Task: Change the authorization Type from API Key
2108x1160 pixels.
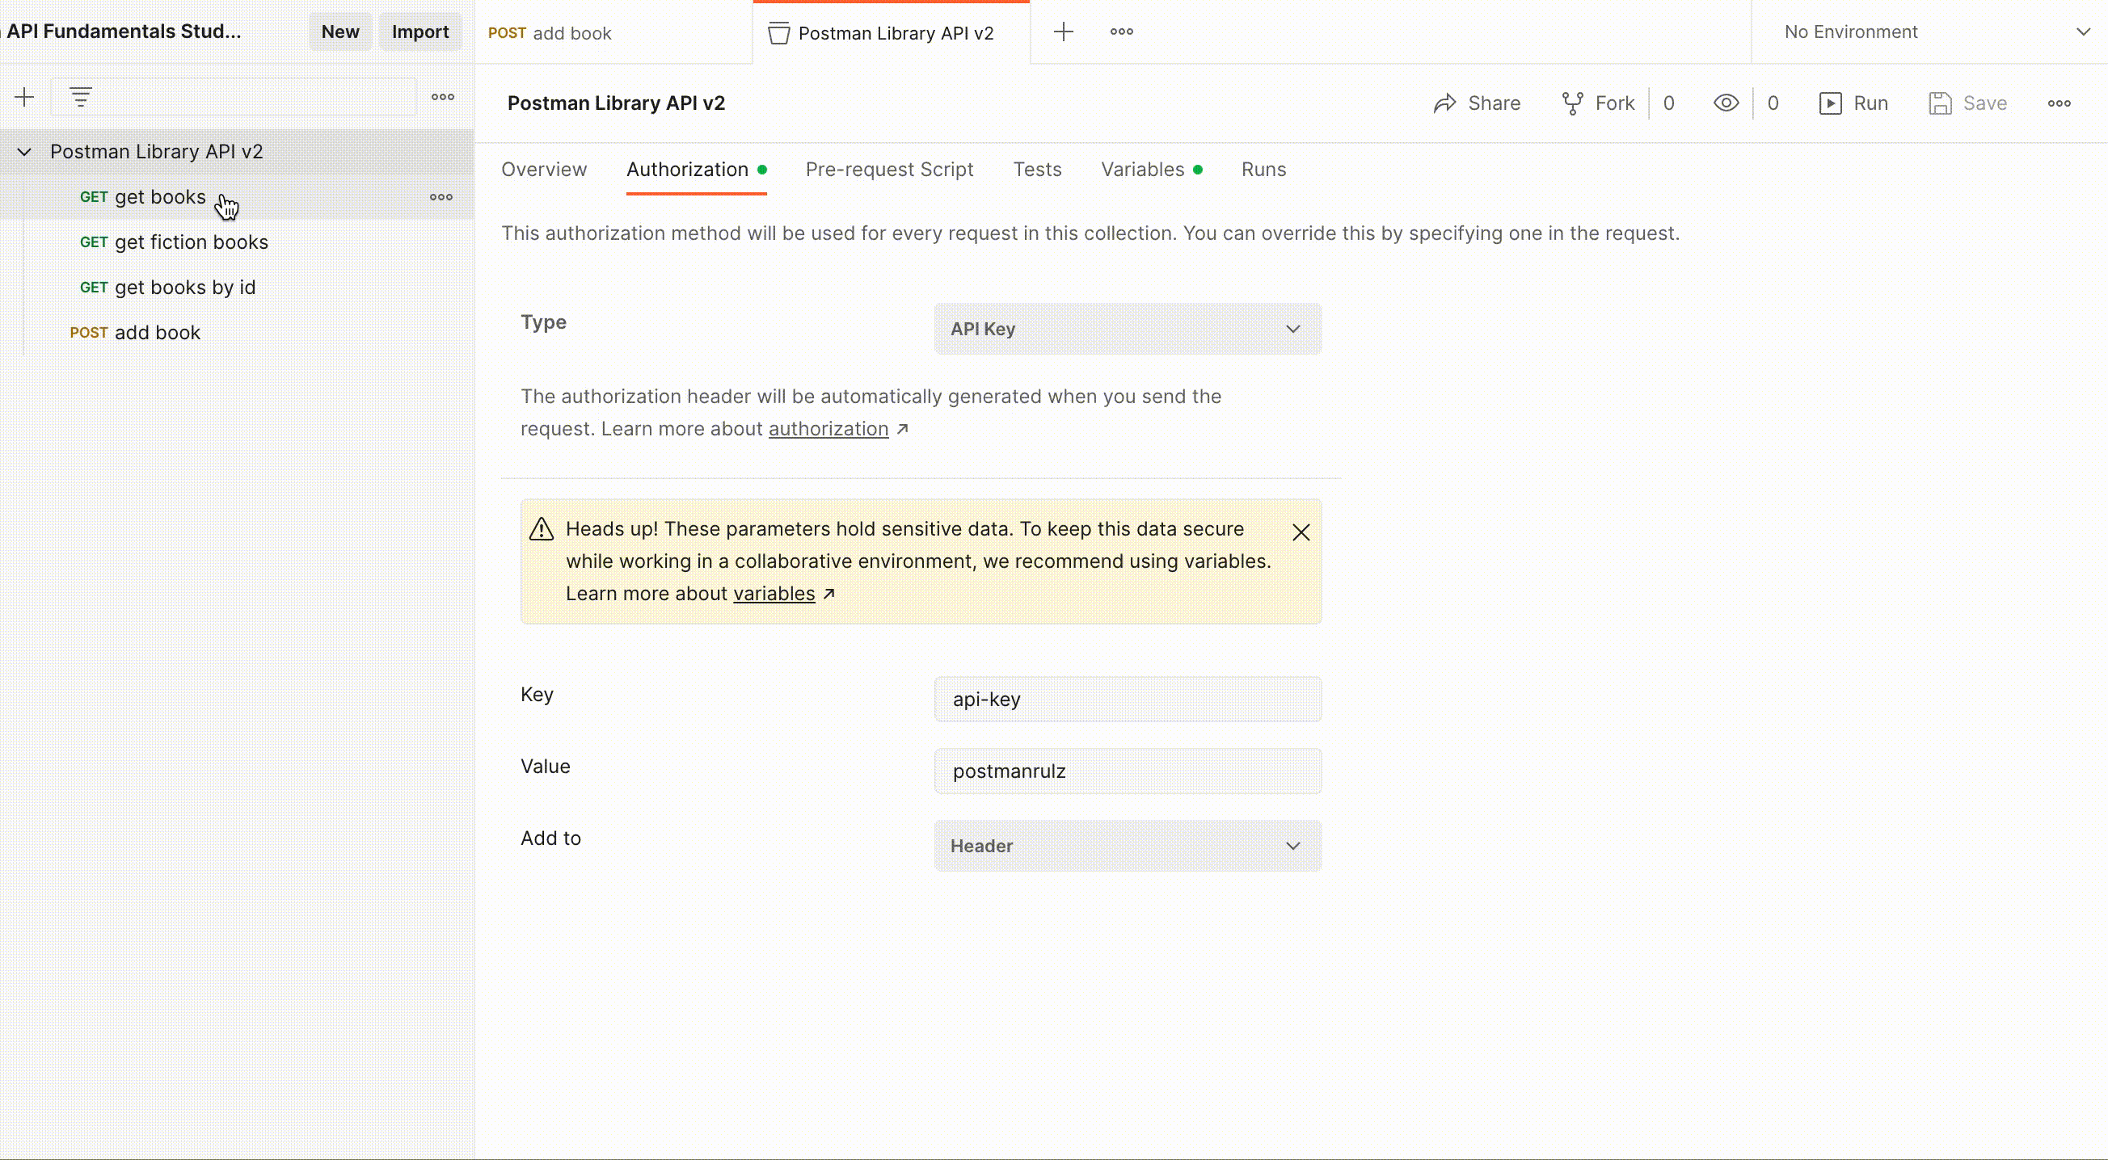Action: tap(1127, 329)
